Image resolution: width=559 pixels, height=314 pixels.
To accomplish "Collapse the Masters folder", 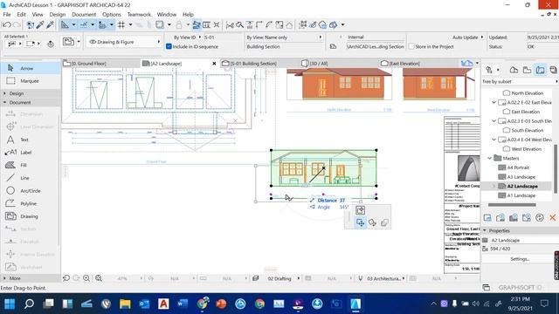I will click(490, 158).
